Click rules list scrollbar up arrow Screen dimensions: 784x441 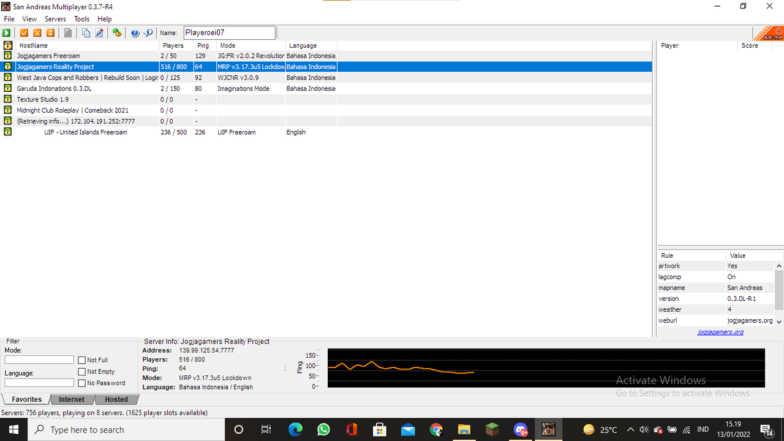(779, 266)
